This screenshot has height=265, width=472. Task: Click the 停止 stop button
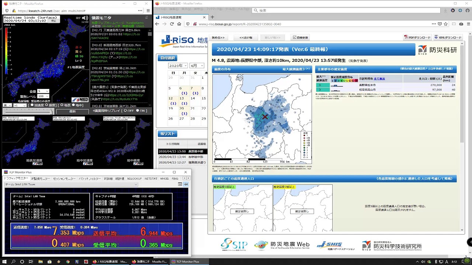point(54,21)
